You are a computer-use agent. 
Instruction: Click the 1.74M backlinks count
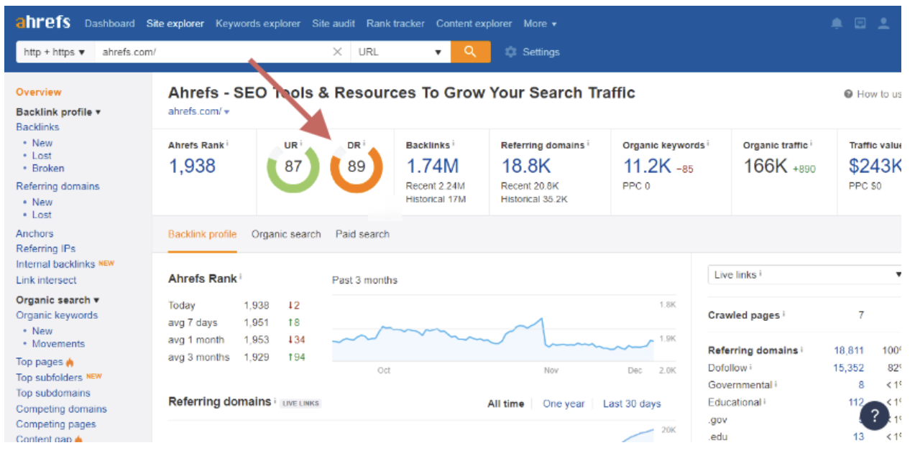[432, 167]
